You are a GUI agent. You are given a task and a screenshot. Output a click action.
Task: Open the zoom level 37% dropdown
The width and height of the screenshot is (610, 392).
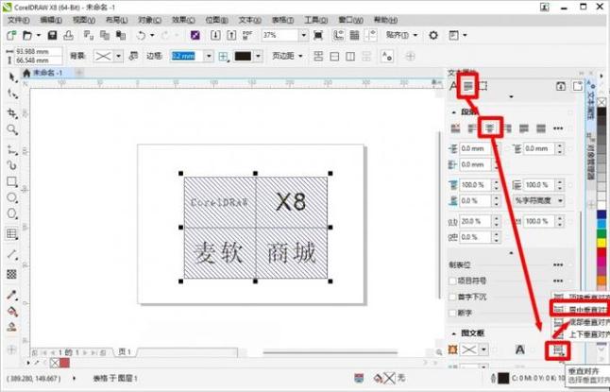pos(304,36)
